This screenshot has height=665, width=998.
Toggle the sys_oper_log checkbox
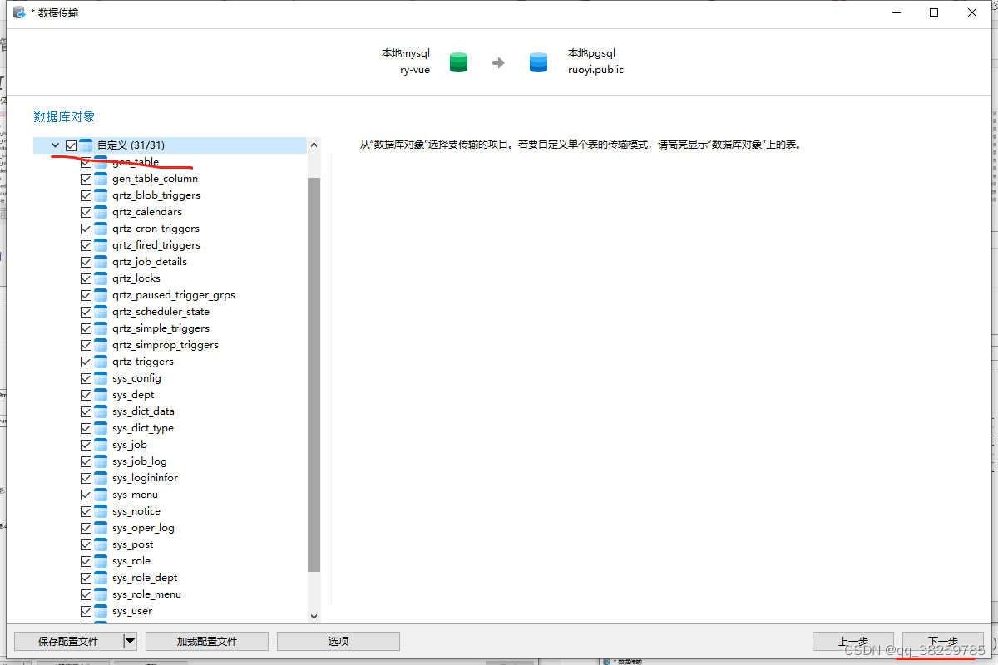coord(86,528)
